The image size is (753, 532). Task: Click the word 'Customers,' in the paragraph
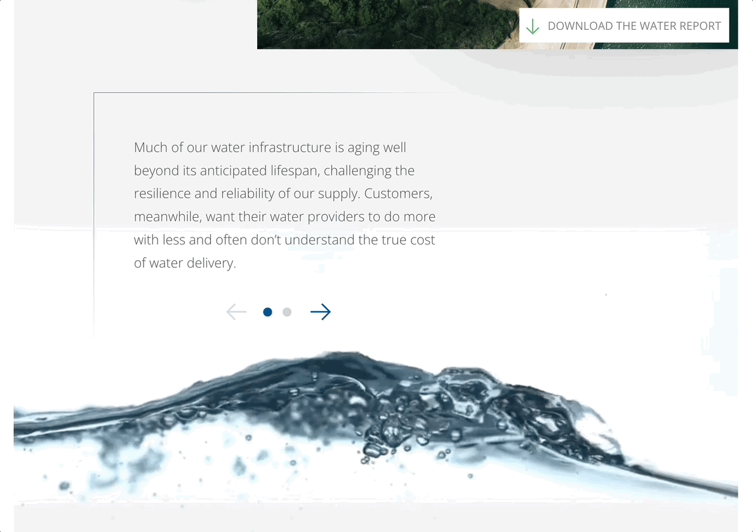pyautogui.click(x=398, y=194)
